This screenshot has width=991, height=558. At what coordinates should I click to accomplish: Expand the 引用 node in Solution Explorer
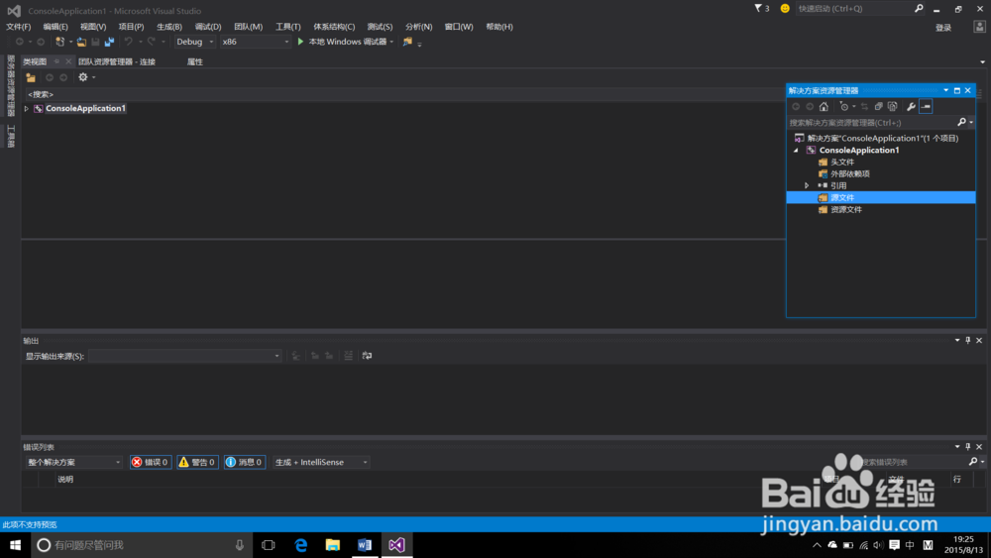coord(807,185)
